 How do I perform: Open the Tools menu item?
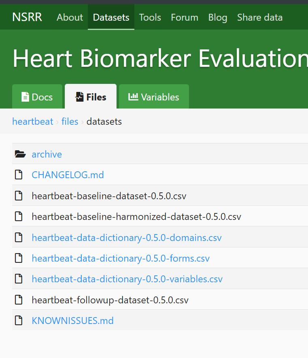click(x=150, y=17)
